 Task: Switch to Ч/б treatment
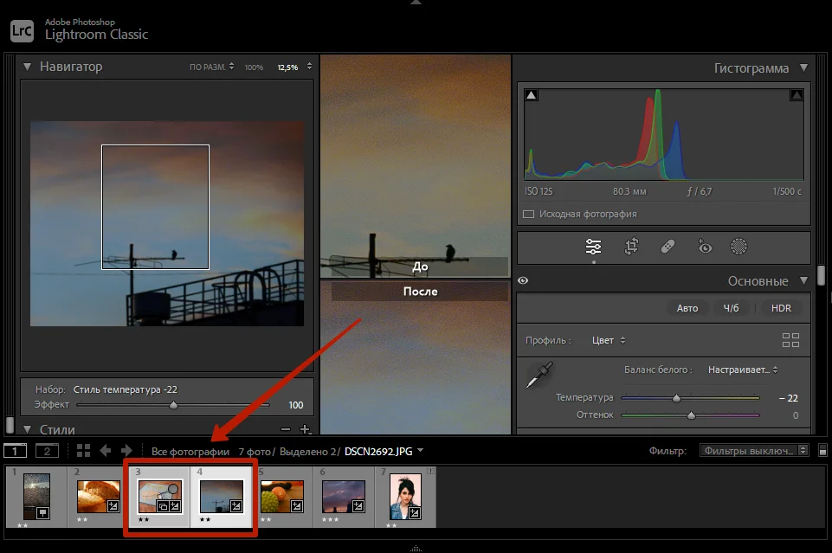[x=732, y=308]
